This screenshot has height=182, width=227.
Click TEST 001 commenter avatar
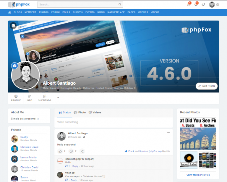(x=60, y=175)
